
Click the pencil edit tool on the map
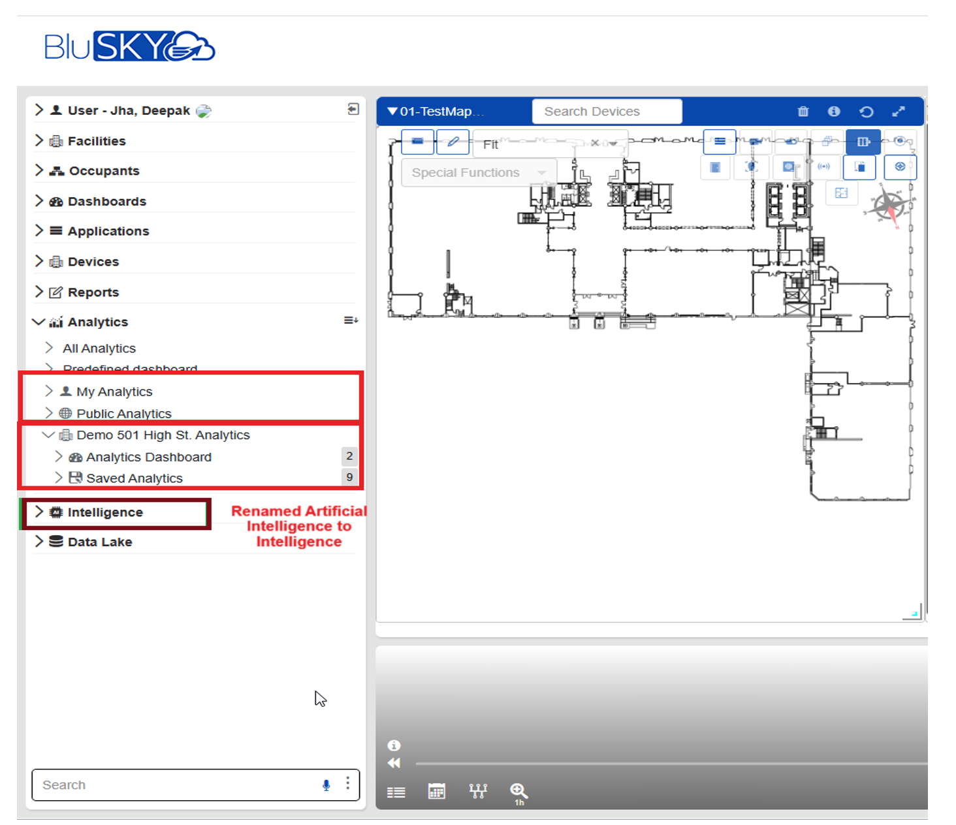[x=453, y=142]
